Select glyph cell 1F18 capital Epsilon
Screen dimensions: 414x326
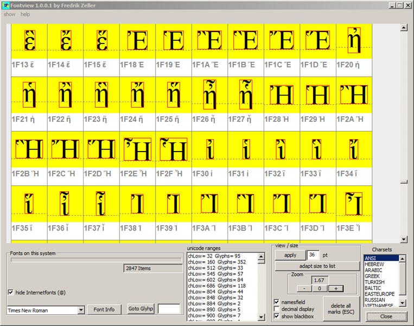pos(137,50)
